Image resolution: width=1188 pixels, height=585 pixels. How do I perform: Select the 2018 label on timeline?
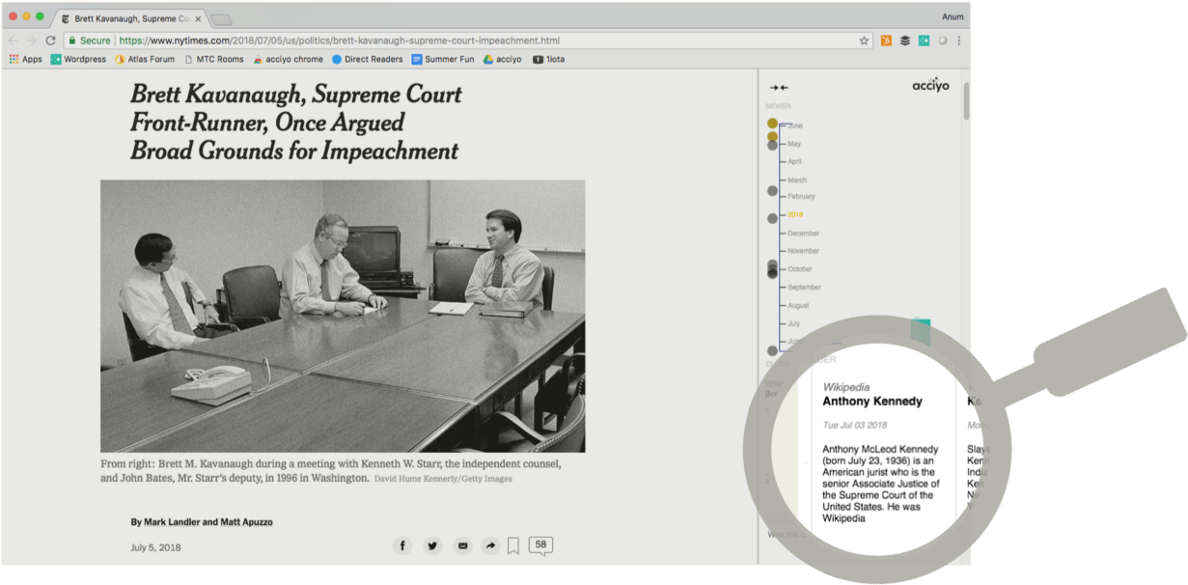[795, 214]
